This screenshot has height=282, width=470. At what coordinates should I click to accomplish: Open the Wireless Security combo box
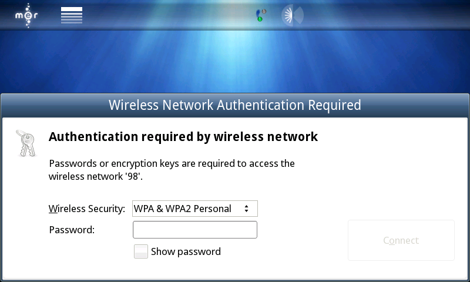[195, 209]
